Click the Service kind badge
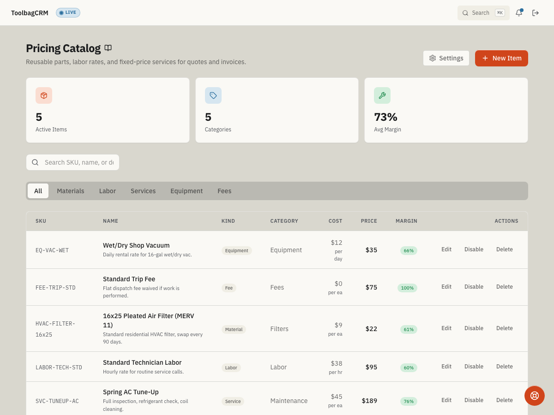Screen dimensions: 554x415 click(233, 401)
